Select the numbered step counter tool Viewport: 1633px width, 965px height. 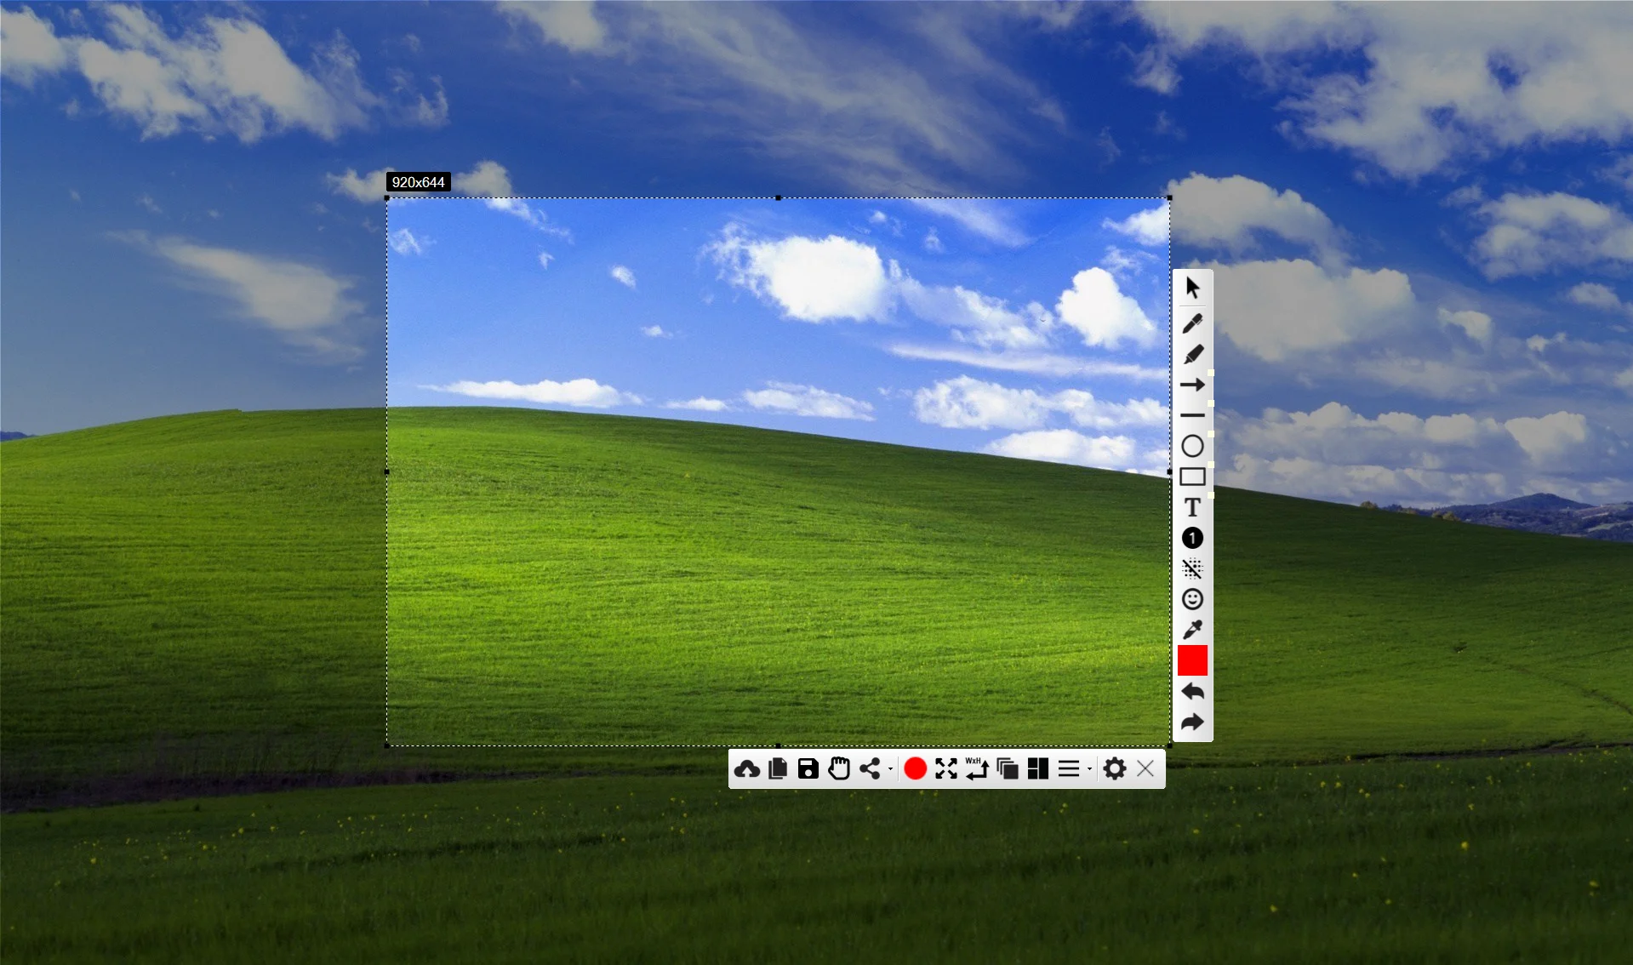pyautogui.click(x=1192, y=538)
